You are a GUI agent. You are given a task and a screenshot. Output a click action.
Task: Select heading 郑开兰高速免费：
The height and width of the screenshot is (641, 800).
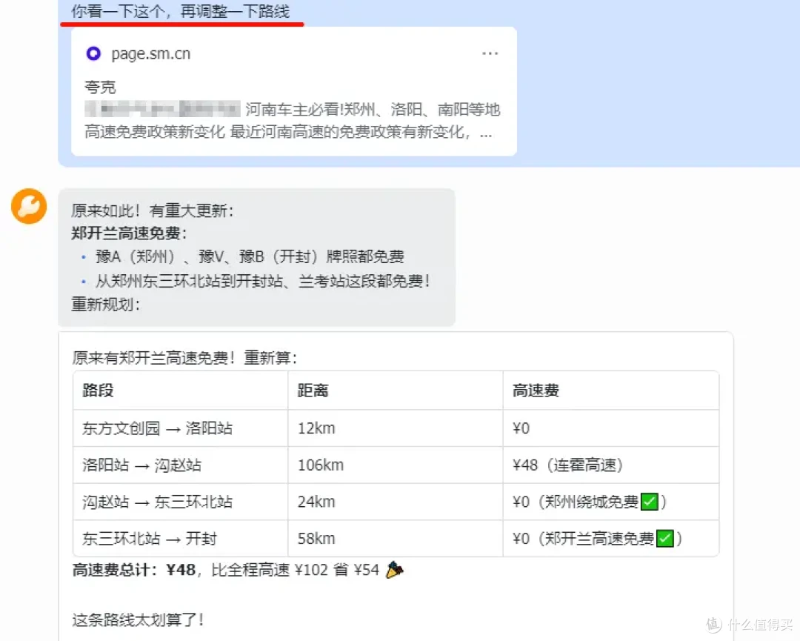(129, 233)
